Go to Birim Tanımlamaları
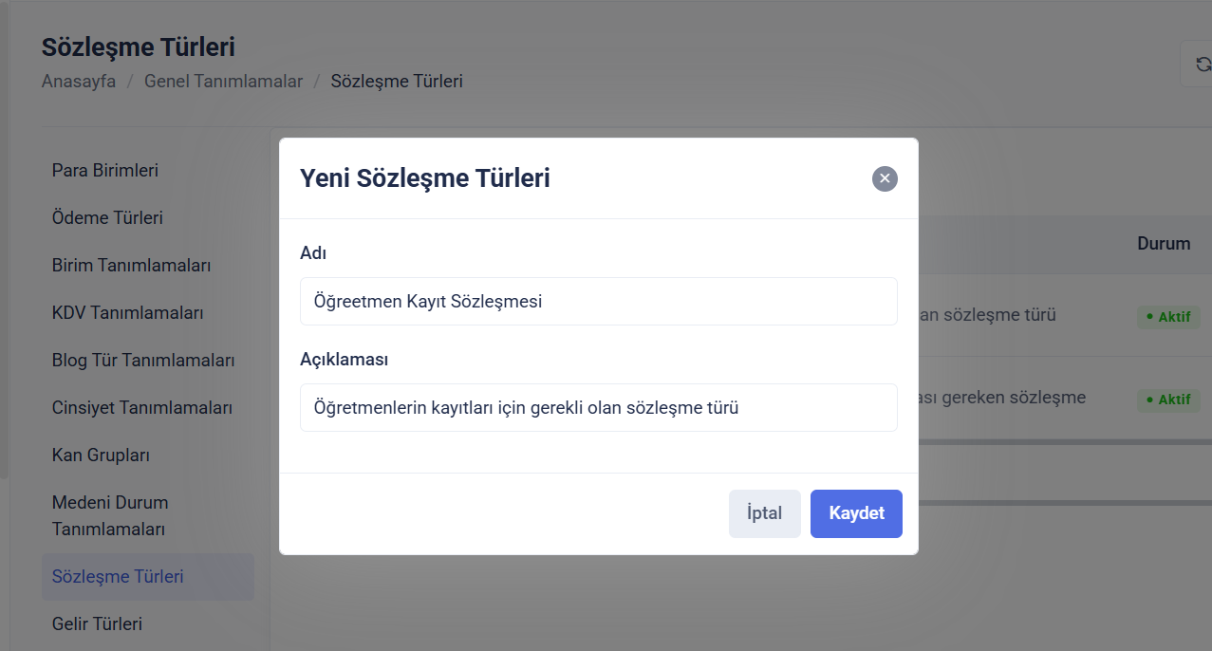This screenshot has width=1212, height=651. tap(131, 266)
